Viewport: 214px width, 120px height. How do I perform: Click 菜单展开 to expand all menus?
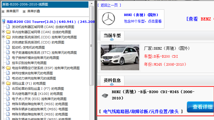13,11
